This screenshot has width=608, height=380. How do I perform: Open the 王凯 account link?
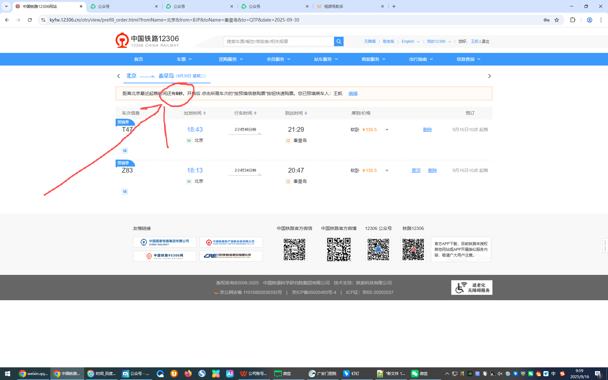(475, 41)
